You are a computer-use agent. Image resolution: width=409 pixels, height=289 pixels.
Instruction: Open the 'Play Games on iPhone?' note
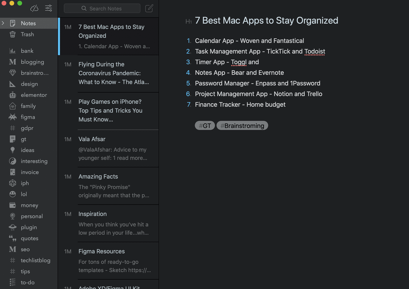(109, 111)
